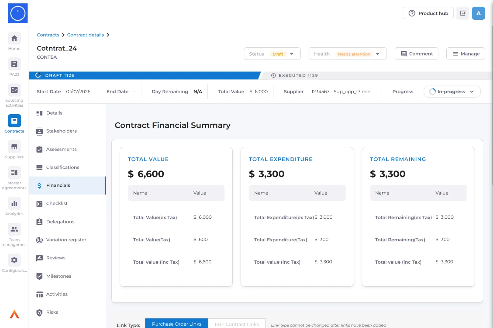
Task: Open the Details section
Action: tap(67, 113)
